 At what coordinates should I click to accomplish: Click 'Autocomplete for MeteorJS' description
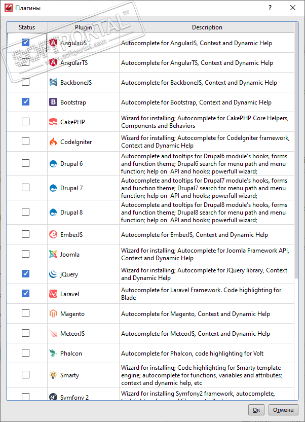196,333
